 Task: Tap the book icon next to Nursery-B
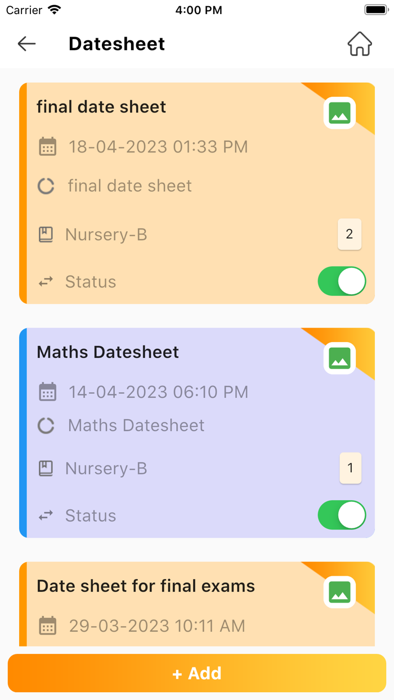[46, 234]
